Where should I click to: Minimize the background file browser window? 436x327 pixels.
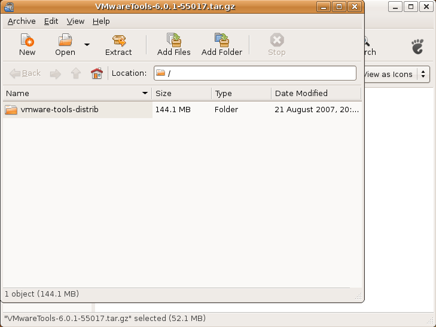[395, 7]
